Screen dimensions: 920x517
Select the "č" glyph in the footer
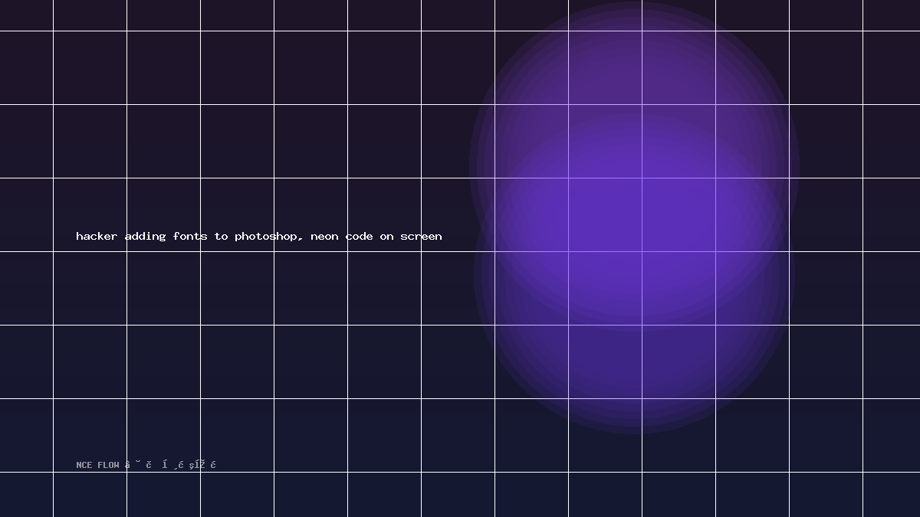tap(149, 464)
